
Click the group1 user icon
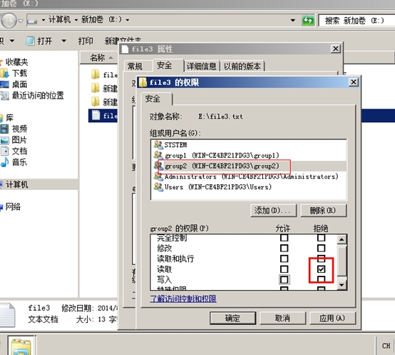(x=158, y=155)
